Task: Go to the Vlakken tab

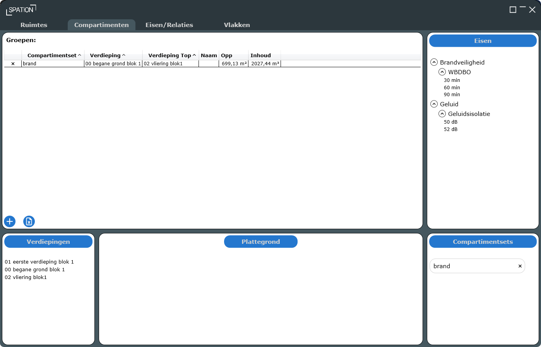Action: coord(237,25)
